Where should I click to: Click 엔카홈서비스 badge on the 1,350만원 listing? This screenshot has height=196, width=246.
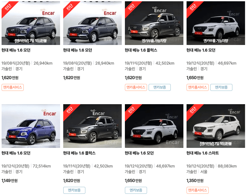point(198,190)
